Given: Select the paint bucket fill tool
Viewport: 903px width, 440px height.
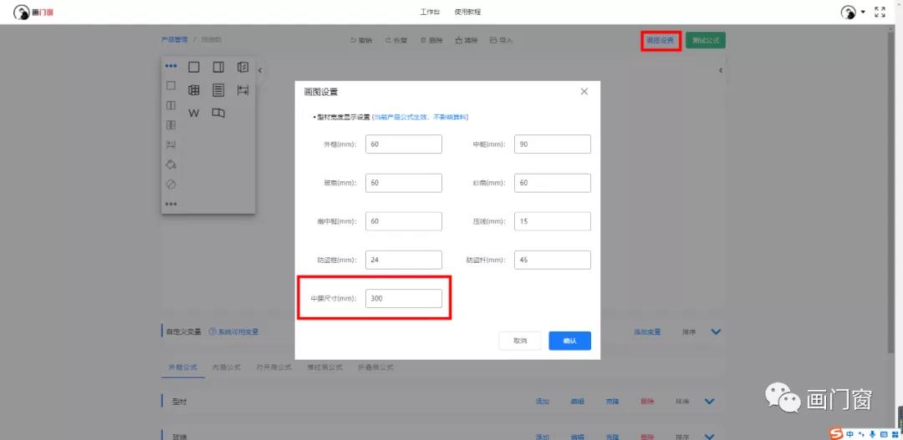Looking at the screenshot, I should click(171, 164).
